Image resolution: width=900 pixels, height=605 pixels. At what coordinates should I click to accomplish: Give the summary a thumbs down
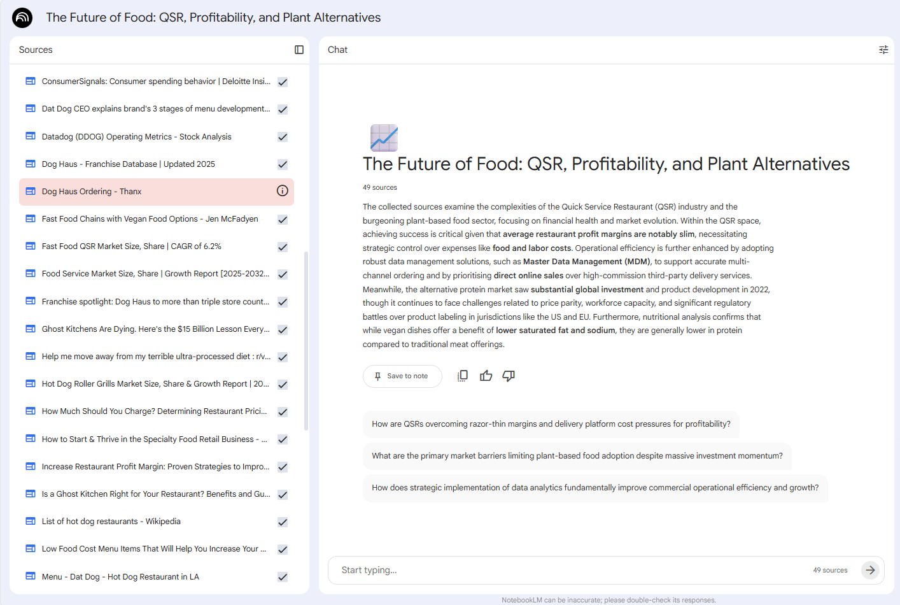coord(509,376)
